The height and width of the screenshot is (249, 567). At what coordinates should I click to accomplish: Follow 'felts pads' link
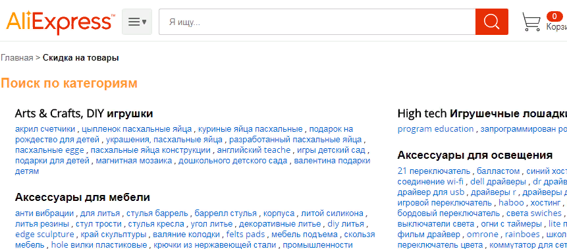point(246,234)
